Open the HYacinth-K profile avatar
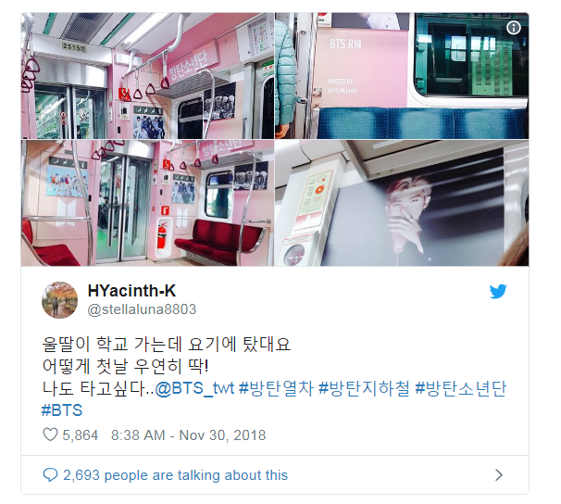This screenshot has height=504, width=561. tap(60, 300)
